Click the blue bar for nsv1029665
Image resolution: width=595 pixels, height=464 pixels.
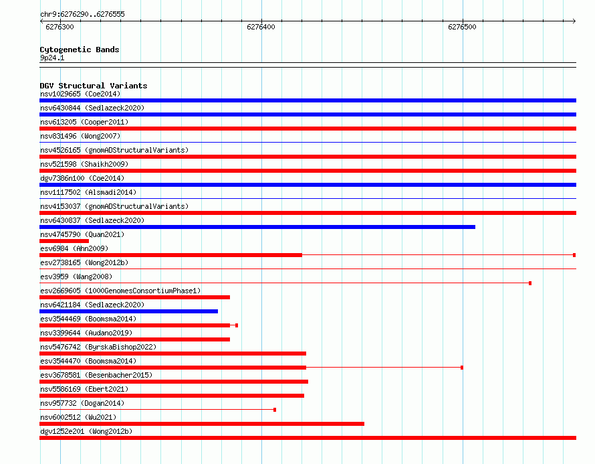coord(308,100)
